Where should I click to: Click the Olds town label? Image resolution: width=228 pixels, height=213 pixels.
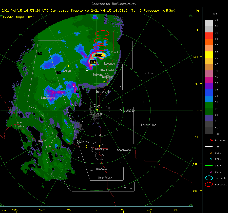pyautogui.click(x=97, y=106)
